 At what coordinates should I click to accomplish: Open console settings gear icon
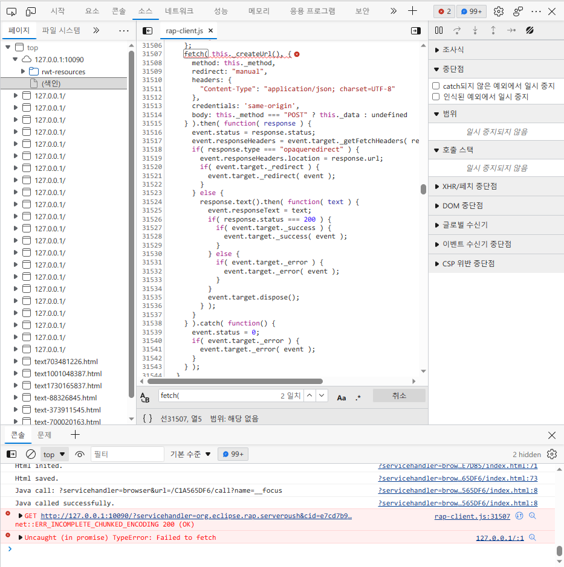pyautogui.click(x=552, y=454)
